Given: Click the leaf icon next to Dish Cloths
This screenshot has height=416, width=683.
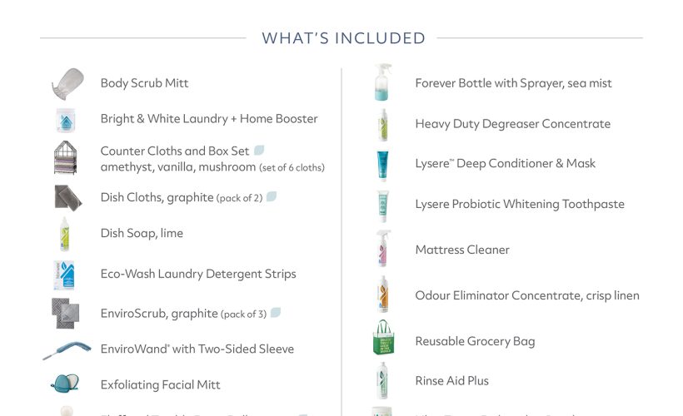Looking at the screenshot, I should [x=271, y=197].
